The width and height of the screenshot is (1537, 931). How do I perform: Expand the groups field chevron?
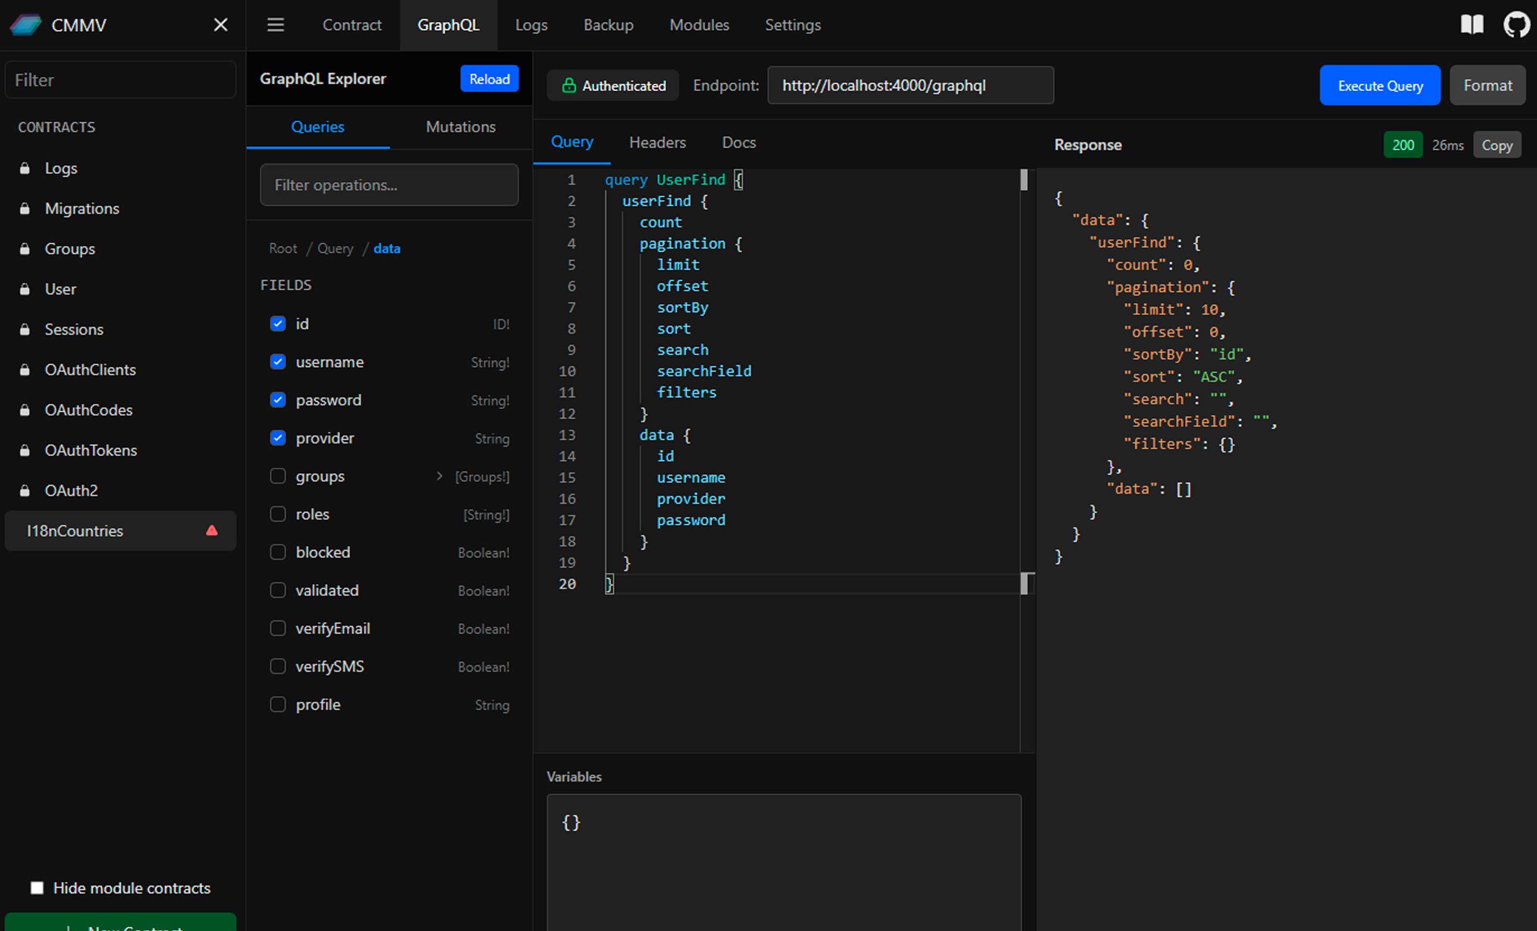(439, 476)
